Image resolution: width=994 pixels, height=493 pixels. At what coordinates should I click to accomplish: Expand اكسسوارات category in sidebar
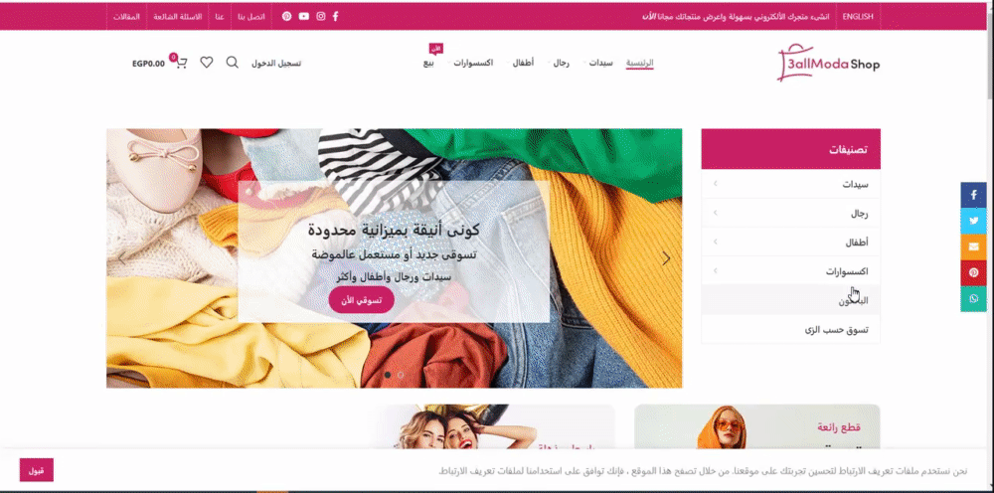point(790,271)
